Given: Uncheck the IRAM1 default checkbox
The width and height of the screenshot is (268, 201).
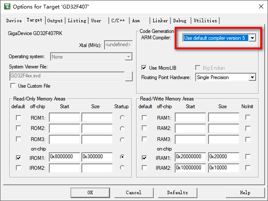Looking at the screenshot, I should [x=144, y=158].
